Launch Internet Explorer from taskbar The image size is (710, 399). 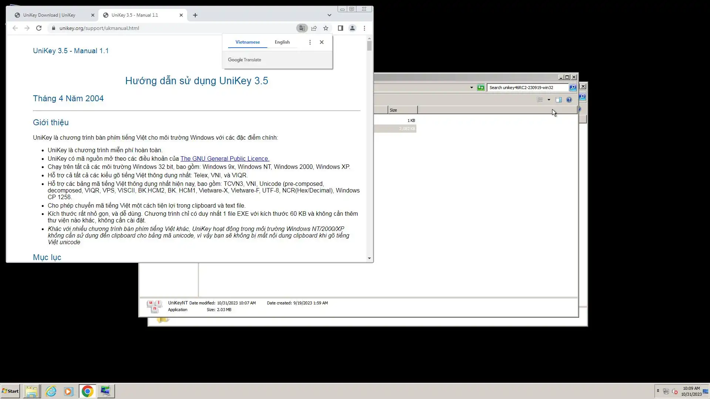(x=51, y=391)
